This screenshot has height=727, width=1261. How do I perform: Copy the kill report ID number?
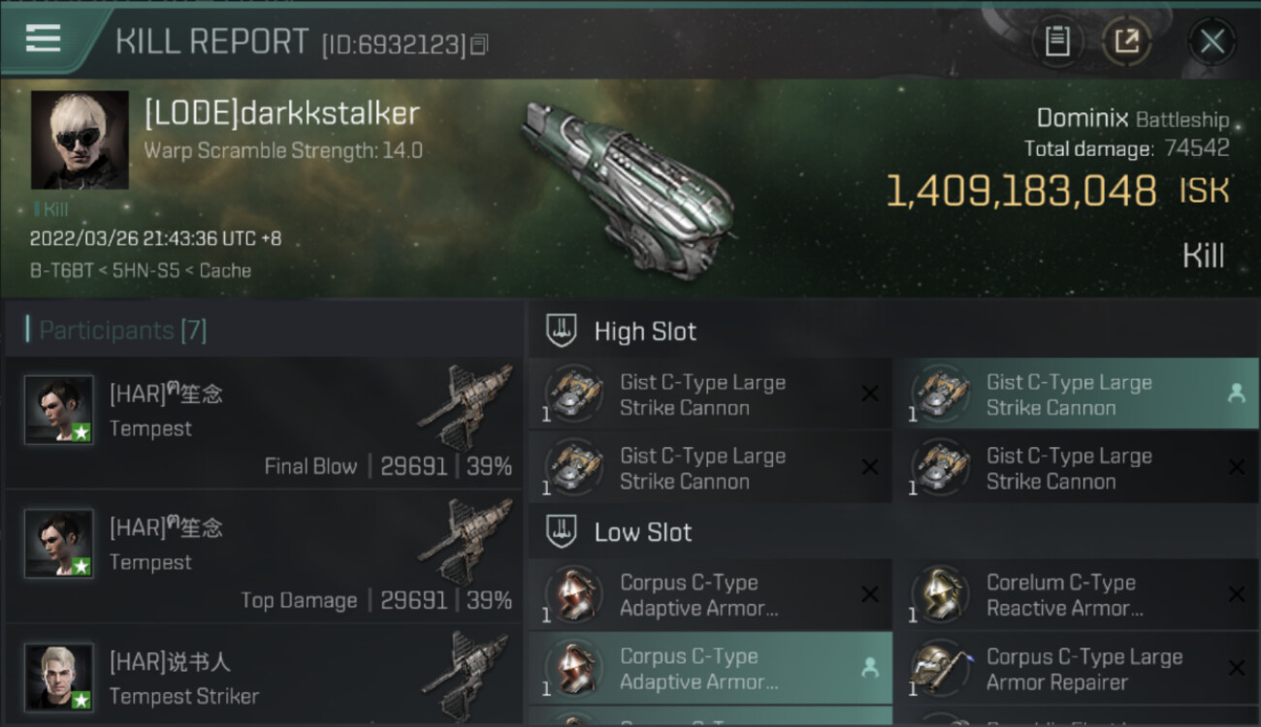click(479, 45)
